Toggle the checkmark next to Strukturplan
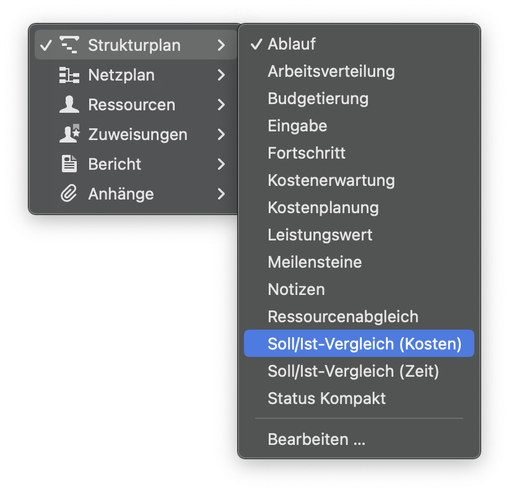This screenshot has width=509, height=492. tap(46, 45)
